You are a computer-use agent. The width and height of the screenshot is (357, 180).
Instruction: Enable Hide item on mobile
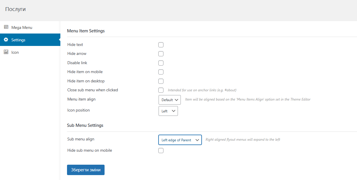click(x=161, y=72)
